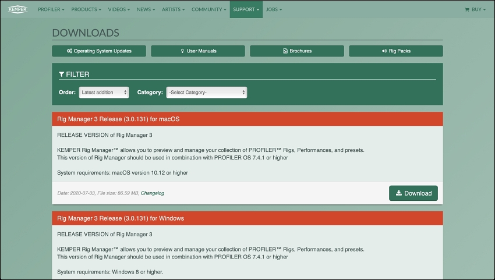Open the 'Select Category' dropdown
The image size is (495, 280).
[207, 93]
